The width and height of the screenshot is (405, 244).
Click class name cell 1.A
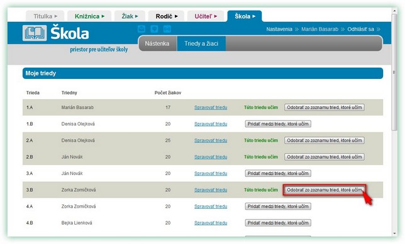pyautogui.click(x=30, y=107)
